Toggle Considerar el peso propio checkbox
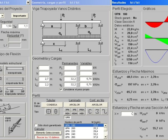This screenshot has height=140, width=168. [61, 89]
